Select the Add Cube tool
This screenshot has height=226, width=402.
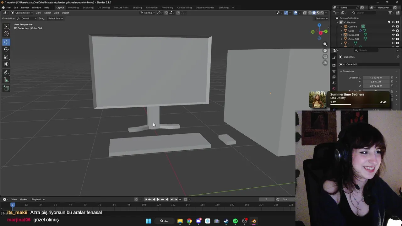coord(6,88)
